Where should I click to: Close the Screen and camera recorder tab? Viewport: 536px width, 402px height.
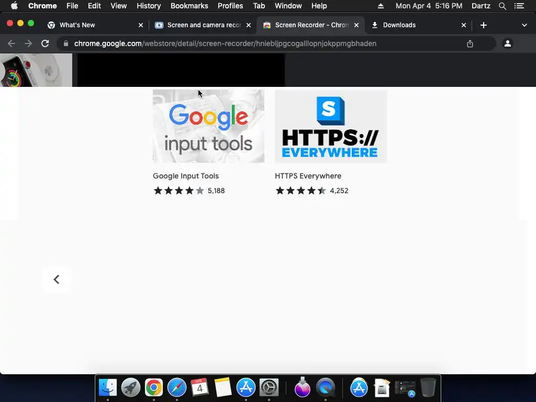[249, 25]
